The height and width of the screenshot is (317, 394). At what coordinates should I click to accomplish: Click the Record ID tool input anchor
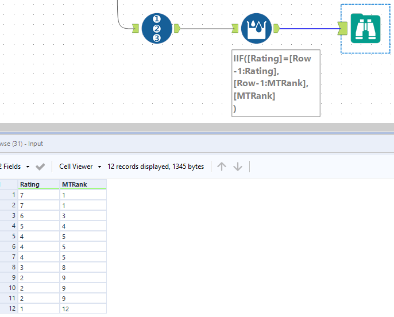tap(136, 28)
